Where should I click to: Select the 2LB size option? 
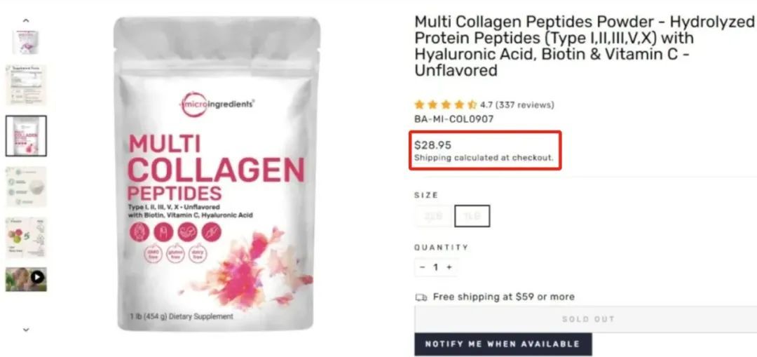tap(433, 216)
